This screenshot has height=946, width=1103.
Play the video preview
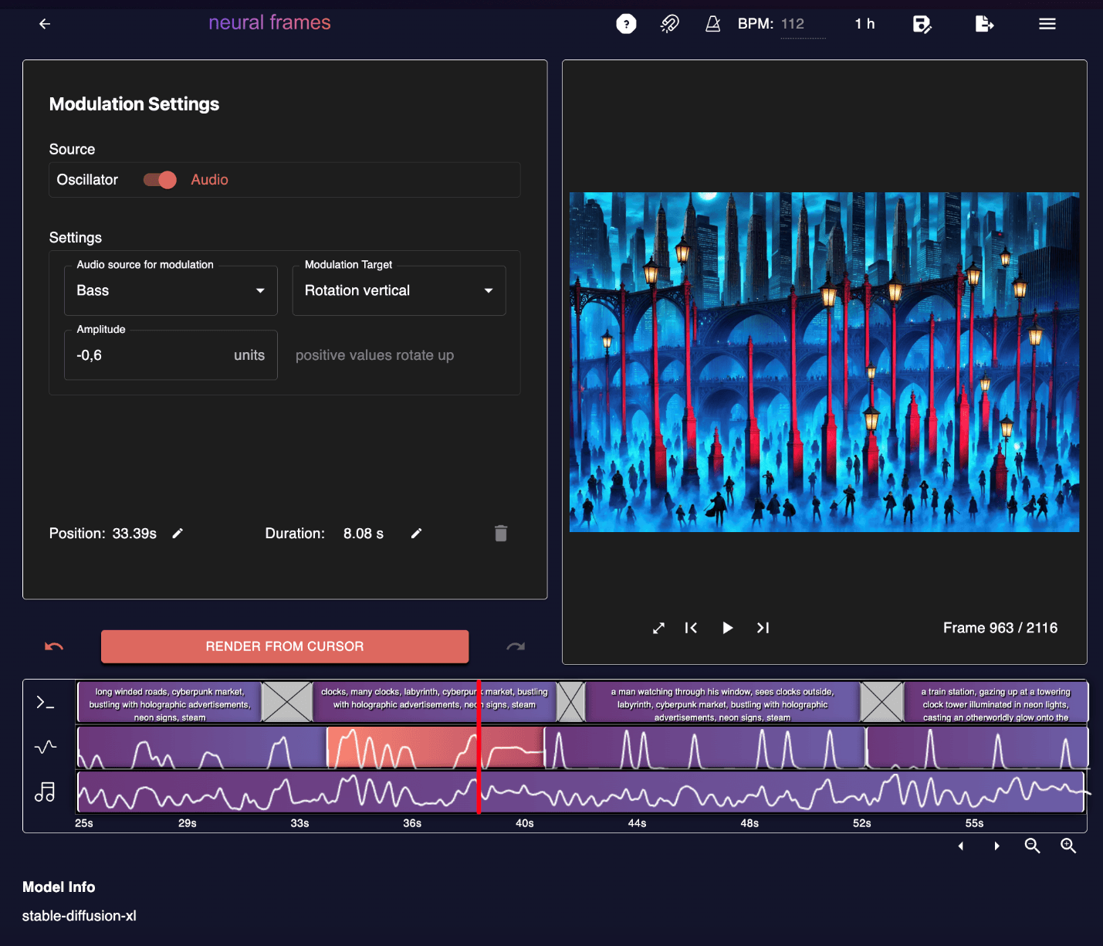pos(726,628)
